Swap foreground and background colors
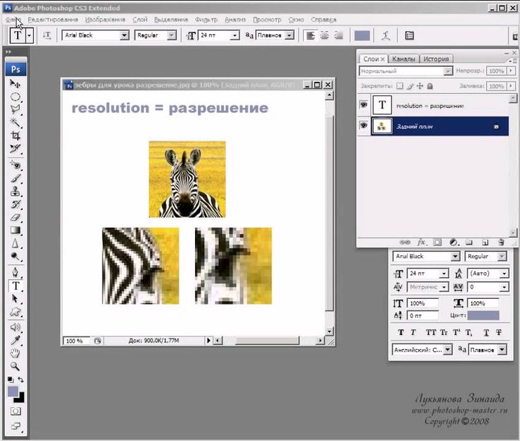The width and height of the screenshot is (520, 441). click(21, 380)
